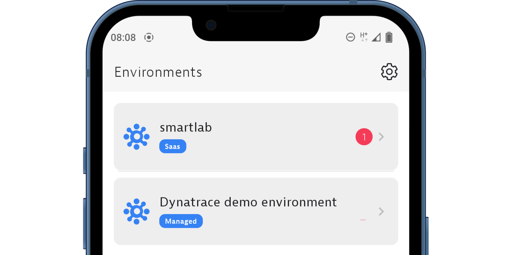
Task: Tap the 08:08 clock in status bar
Action: click(123, 38)
